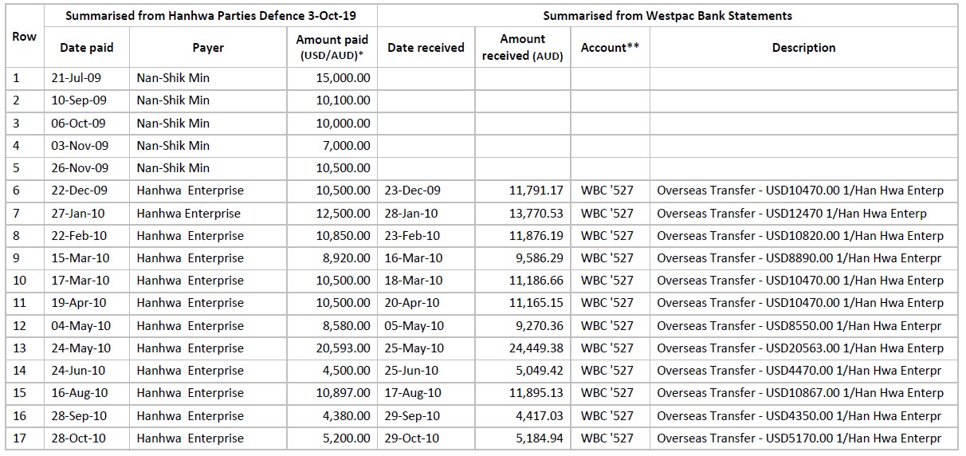Click the 'Row' header cell

tap(25, 37)
